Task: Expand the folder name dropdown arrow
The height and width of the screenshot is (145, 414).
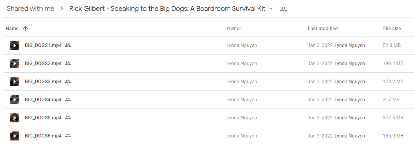Action: pyautogui.click(x=271, y=9)
